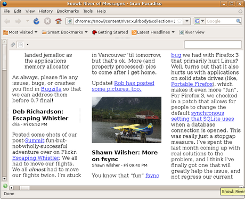The image size is (245, 199).
Task: Click the Back arrow icon
Action: [7, 21]
